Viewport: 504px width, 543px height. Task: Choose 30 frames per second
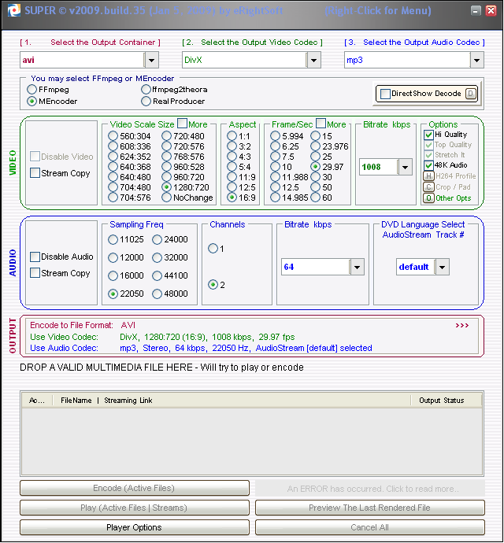click(x=316, y=177)
